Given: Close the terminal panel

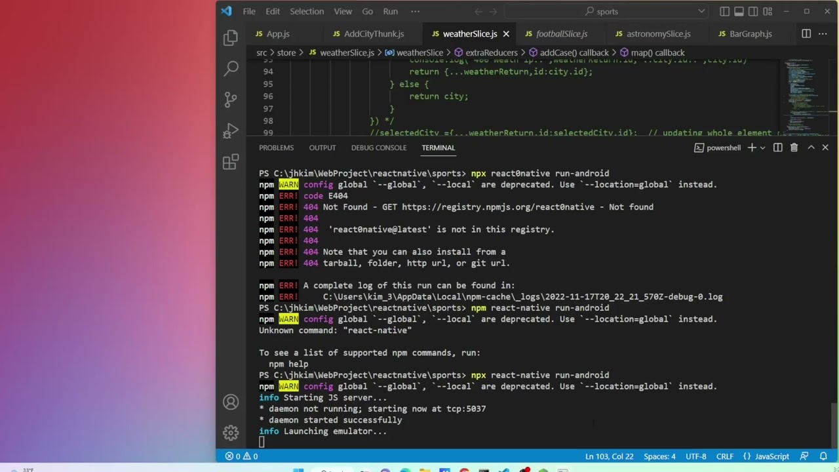Looking at the screenshot, I should pos(825,147).
